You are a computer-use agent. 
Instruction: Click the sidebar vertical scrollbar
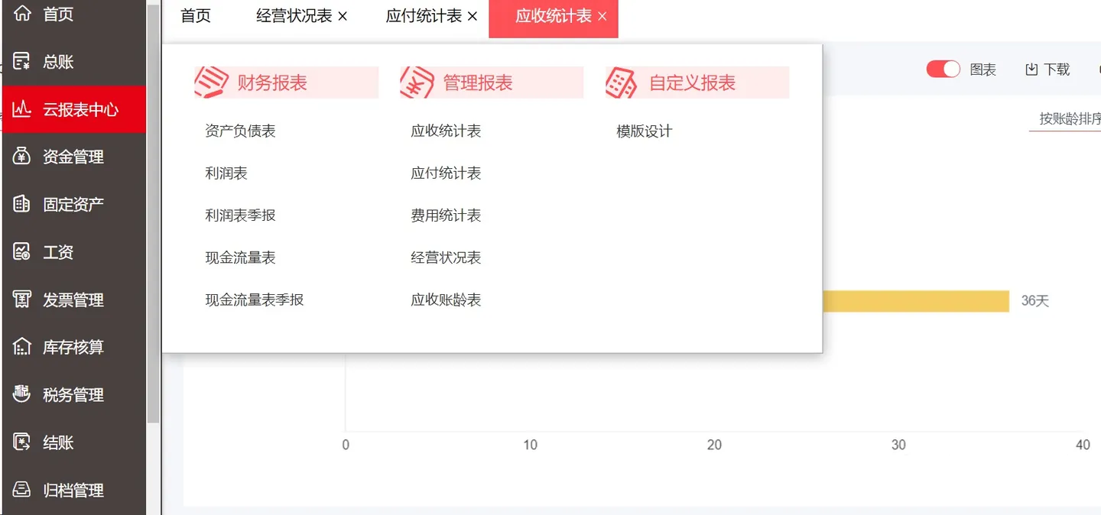coord(154,214)
